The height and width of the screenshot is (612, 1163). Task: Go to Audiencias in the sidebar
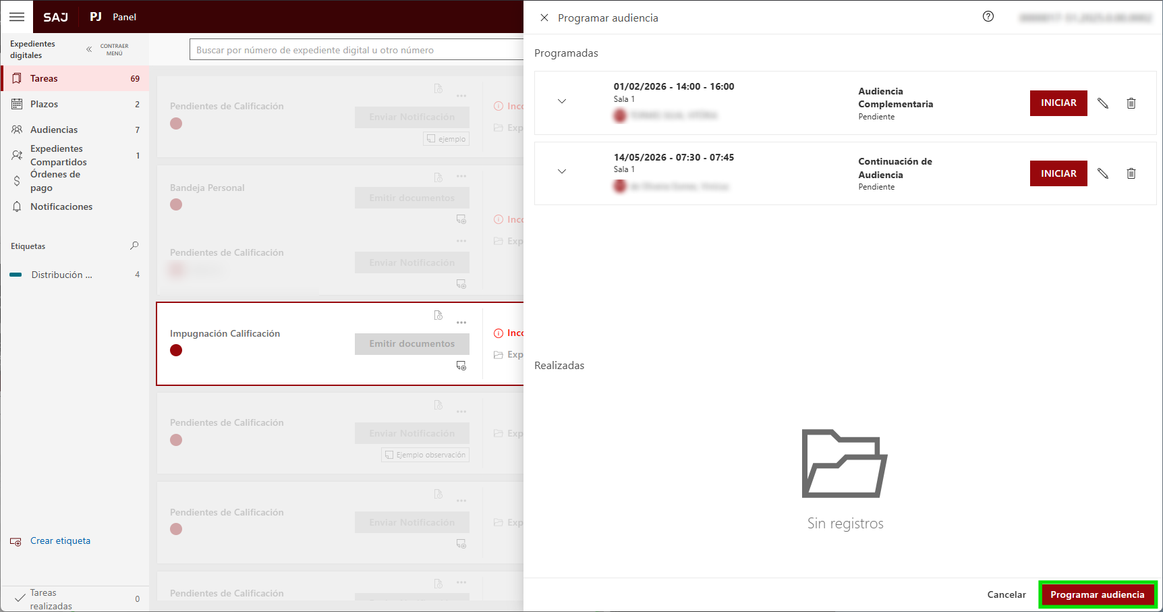pos(54,130)
